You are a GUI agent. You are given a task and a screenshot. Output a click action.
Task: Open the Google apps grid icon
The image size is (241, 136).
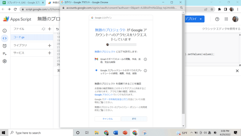tap(226, 19)
